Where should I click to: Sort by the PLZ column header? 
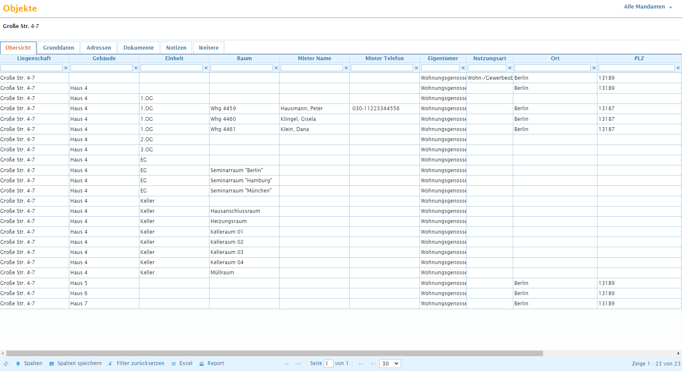(639, 59)
